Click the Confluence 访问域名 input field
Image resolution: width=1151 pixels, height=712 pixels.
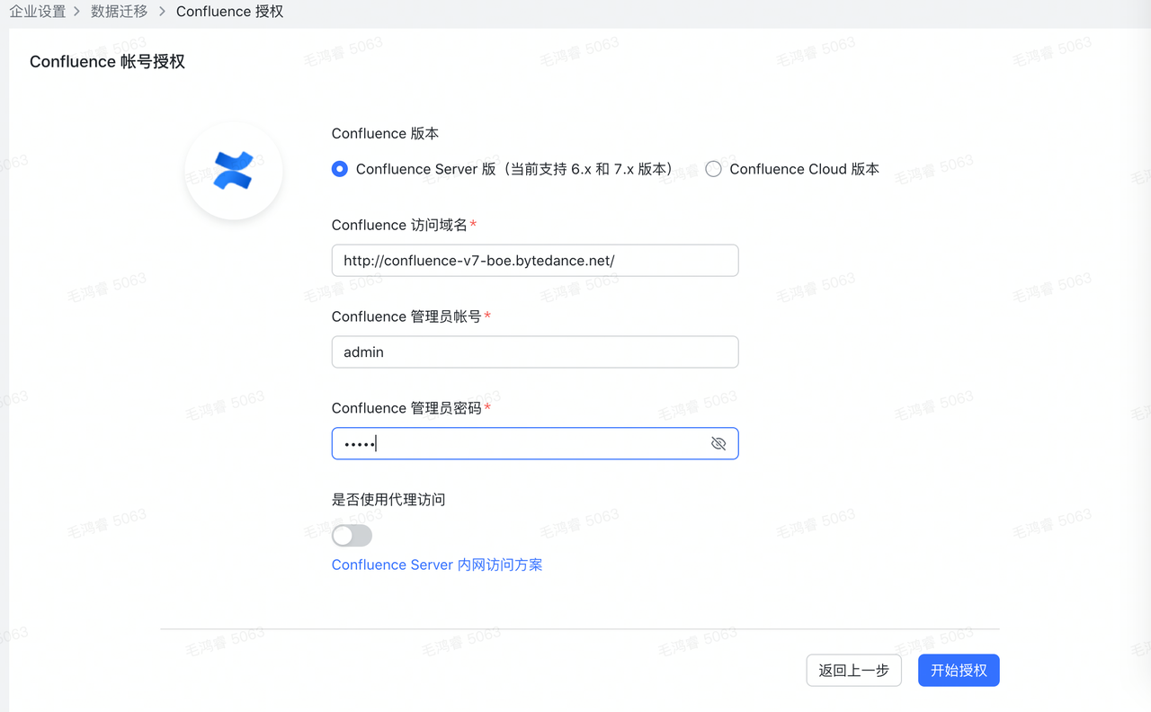pos(535,261)
